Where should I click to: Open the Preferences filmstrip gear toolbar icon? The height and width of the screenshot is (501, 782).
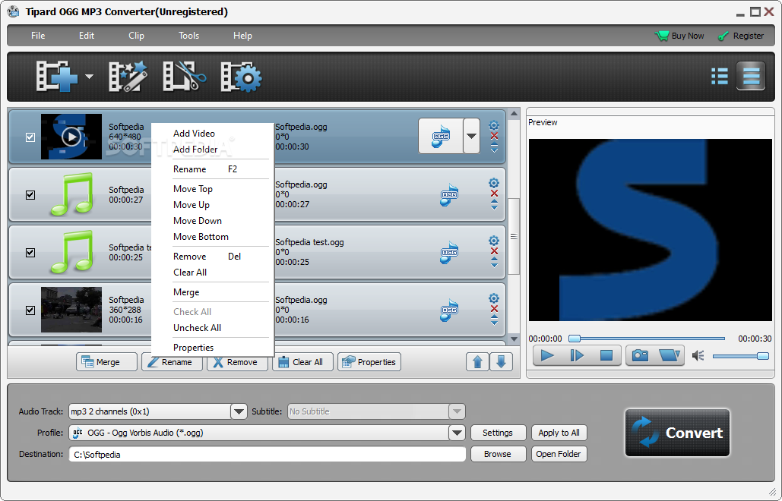click(x=241, y=76)
